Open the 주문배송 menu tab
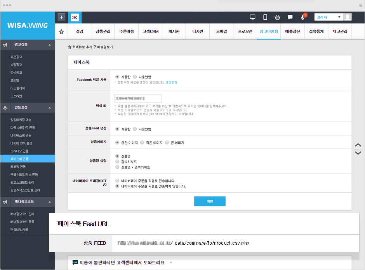 tap(127, 31)
